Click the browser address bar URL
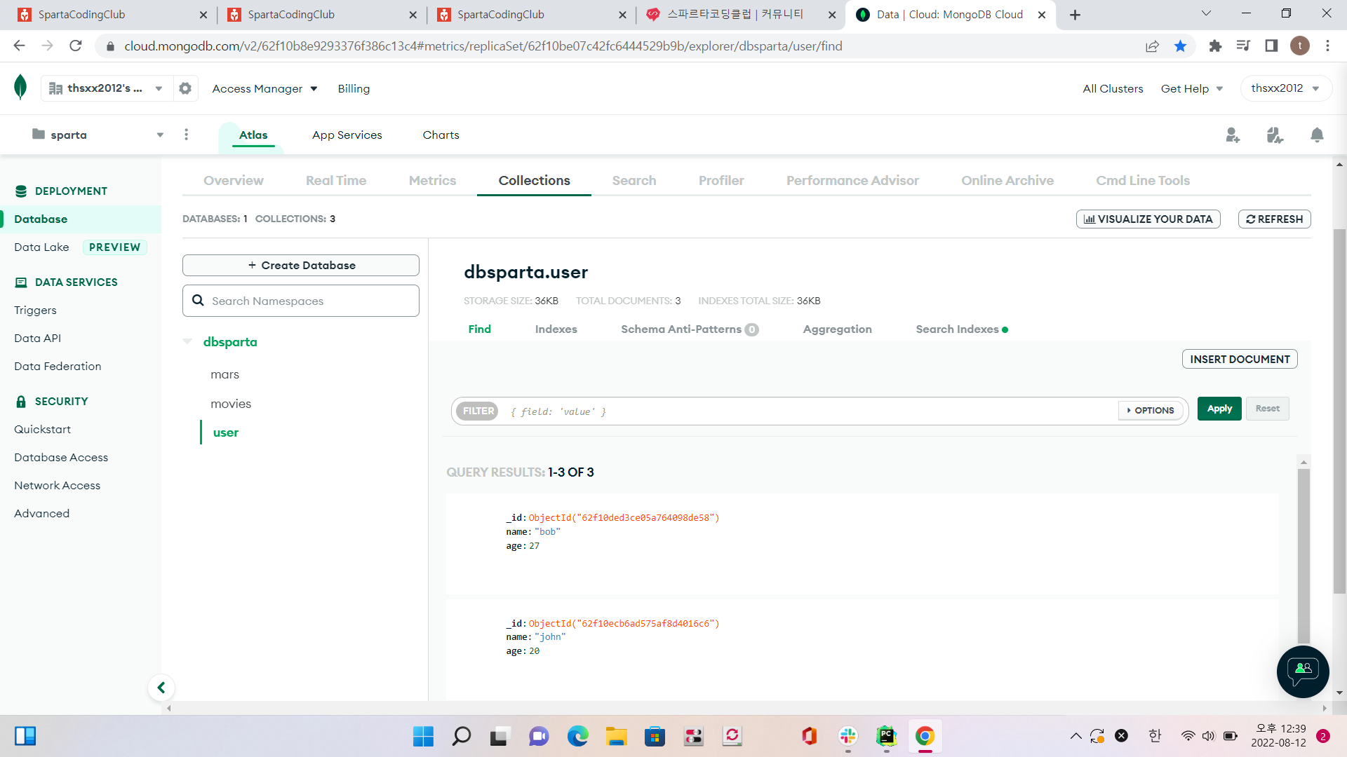Viewport: 1347px width, 757px height. pyautogui.click(x=483, y=46)
